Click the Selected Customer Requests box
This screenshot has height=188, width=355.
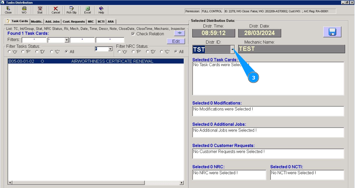pyautogui.click(x=268, y=154)
